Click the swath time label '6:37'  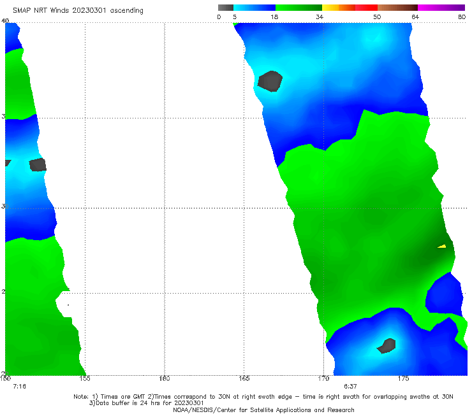coord(350,387)
